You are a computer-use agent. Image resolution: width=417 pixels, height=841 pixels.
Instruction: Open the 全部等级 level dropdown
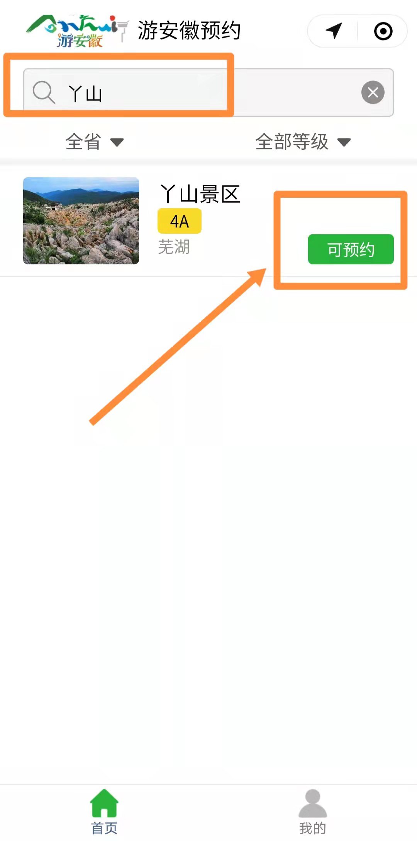[x=303, y=142]
